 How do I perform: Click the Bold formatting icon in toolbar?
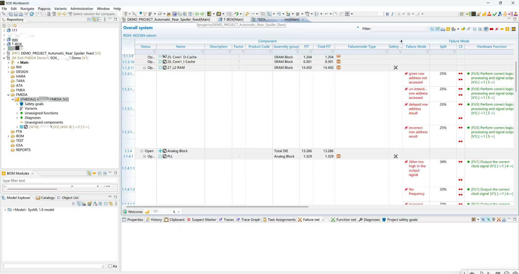(387, 14)
